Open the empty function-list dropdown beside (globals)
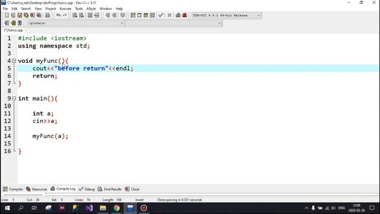Viewport: 380px width, 214px height. (173, 23)
